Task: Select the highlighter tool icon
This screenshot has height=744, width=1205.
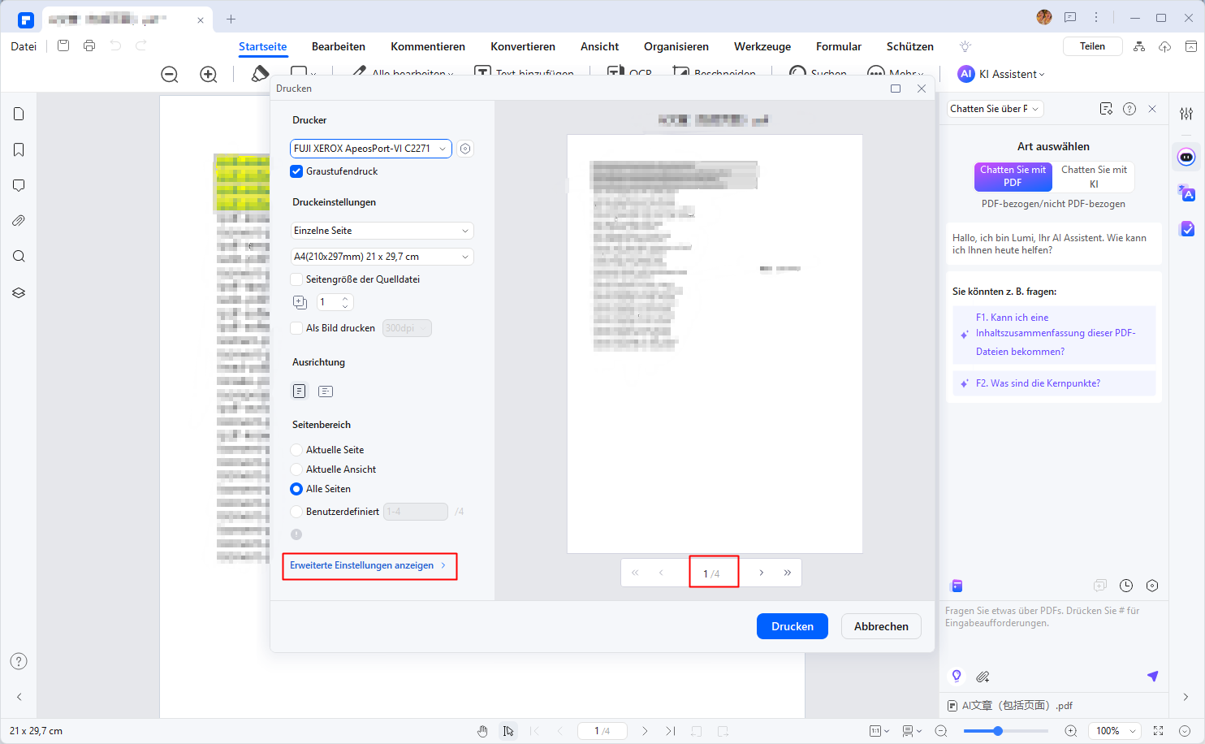Action: 260,74
